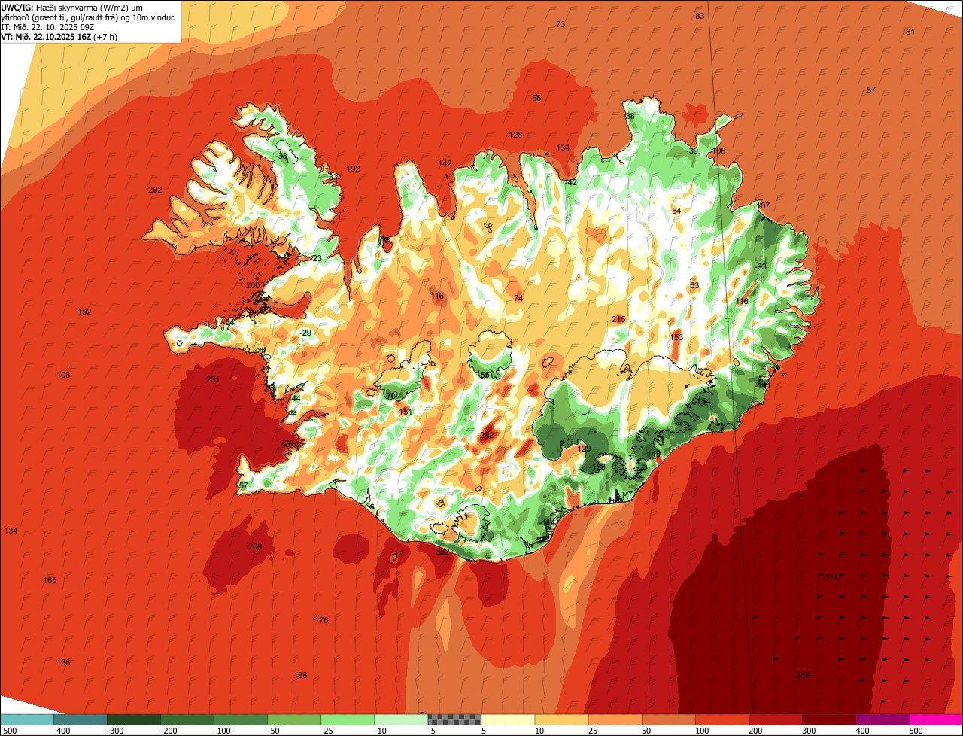Image resolution: width=963 pixels, height=736 pixels.
Task: Click the pale green -10 to -5 legend swatch
Action: tap(400, 719)
